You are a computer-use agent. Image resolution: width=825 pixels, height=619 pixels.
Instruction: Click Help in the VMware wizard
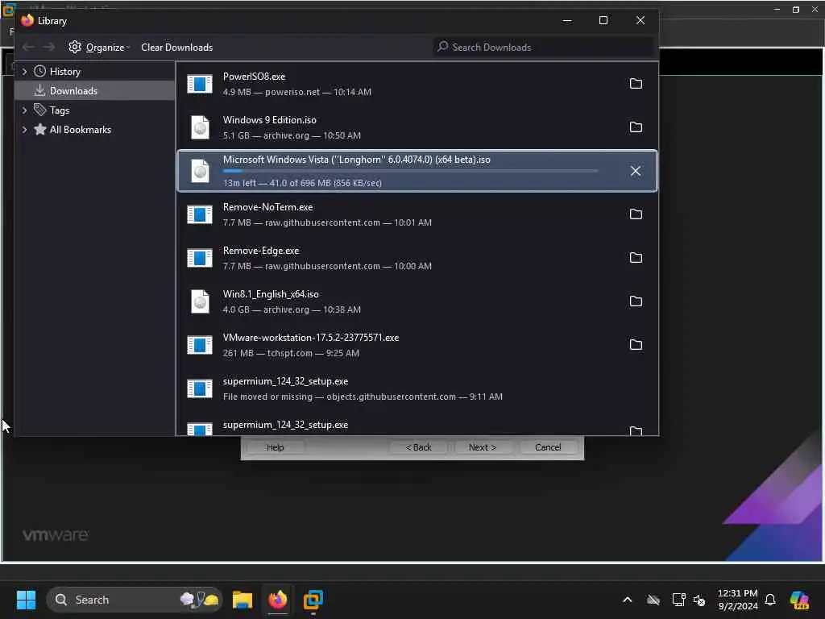[x=275, y=447]
